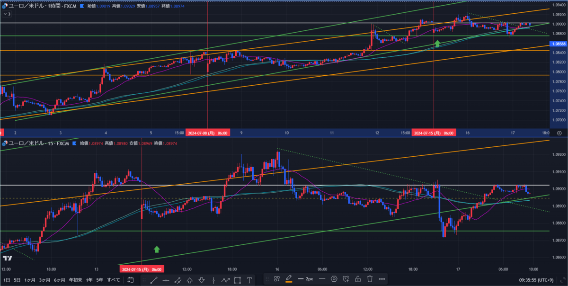Select the 年初来 time range

point(76,280)
